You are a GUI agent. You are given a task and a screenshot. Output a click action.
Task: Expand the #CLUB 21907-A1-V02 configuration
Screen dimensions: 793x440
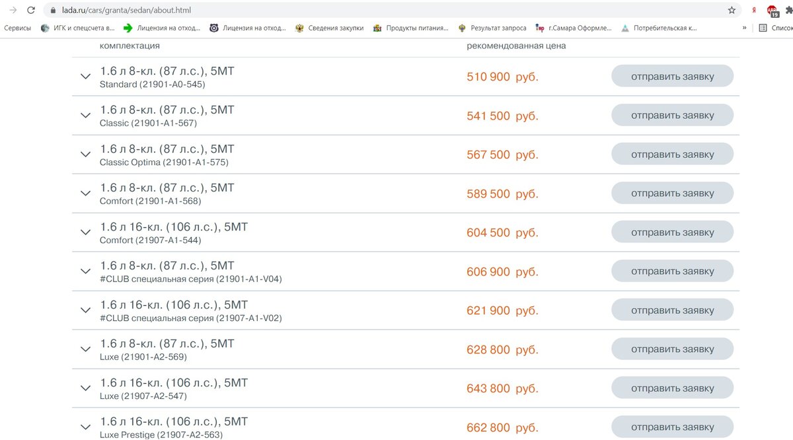[x=85, y=310]
